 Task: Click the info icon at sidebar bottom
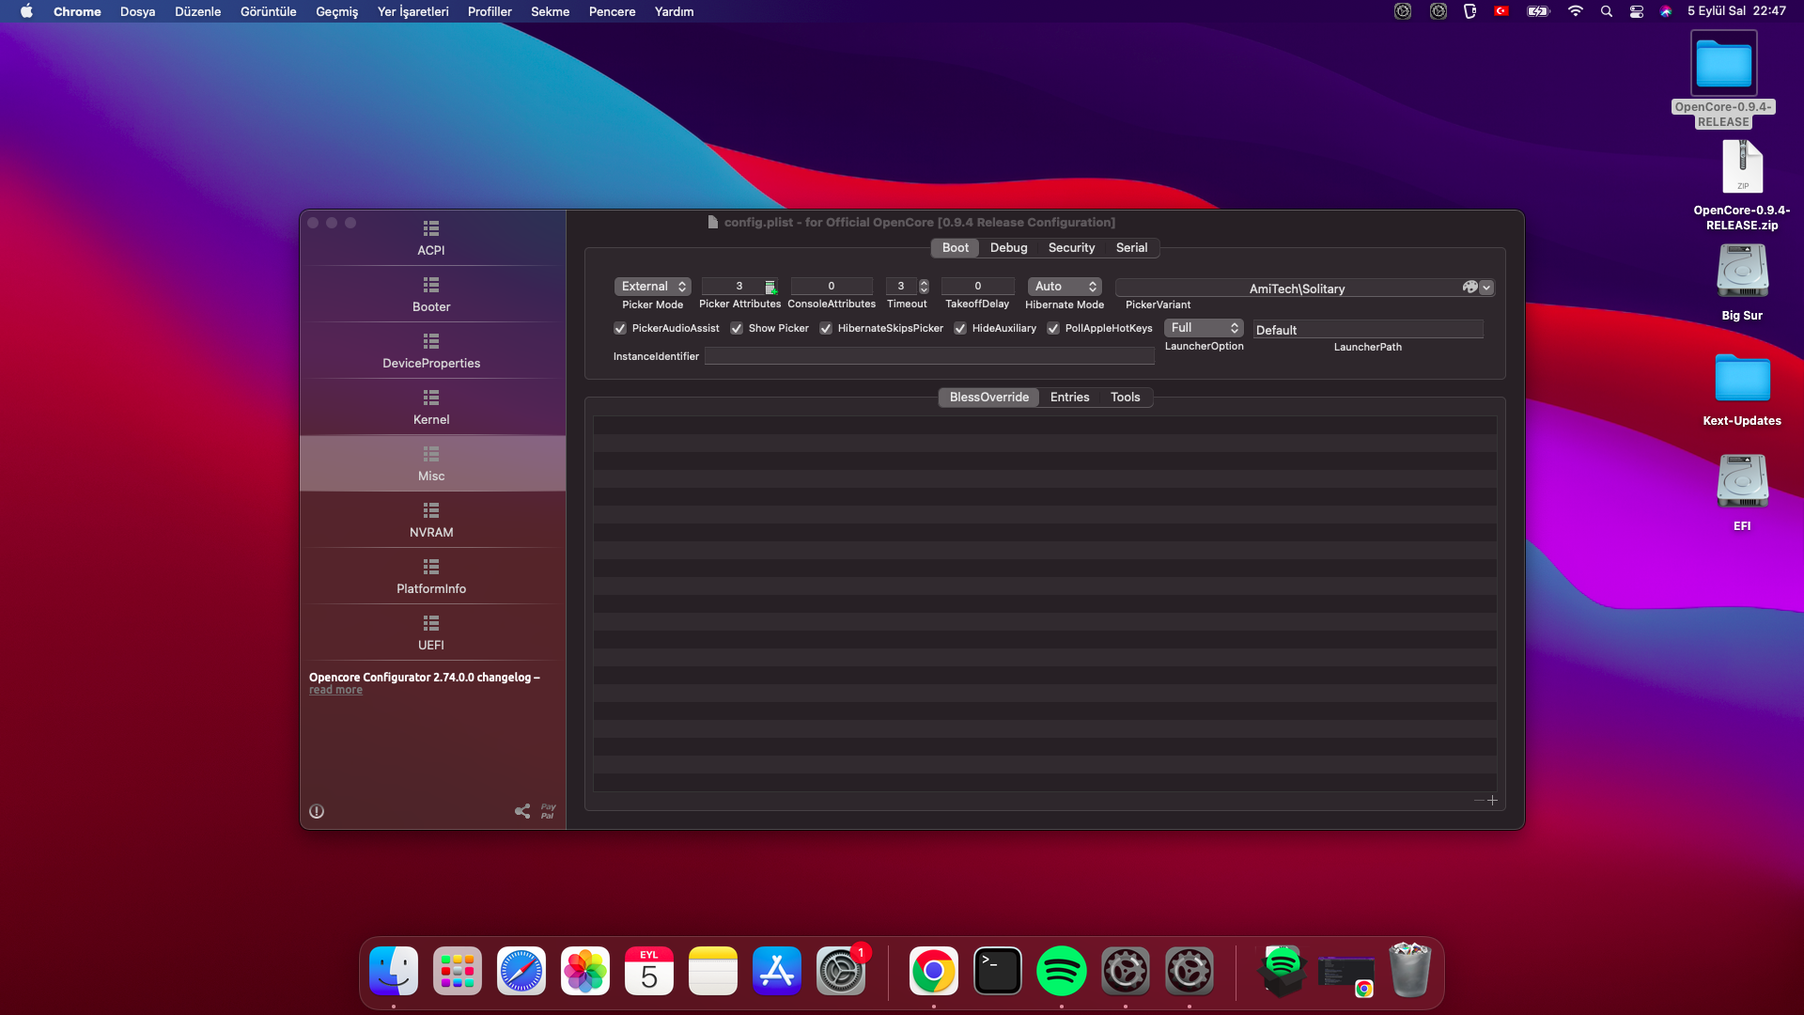pyautogui.click(x=317, y=811)
